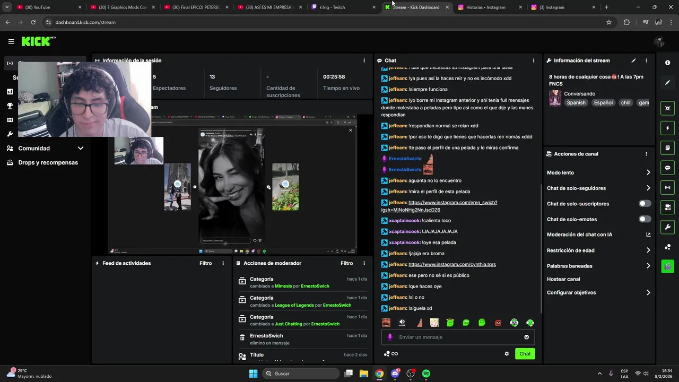Insert the green halo angel emote
Image resolution: width=679 pixels, height=382 pixels.
450,322
